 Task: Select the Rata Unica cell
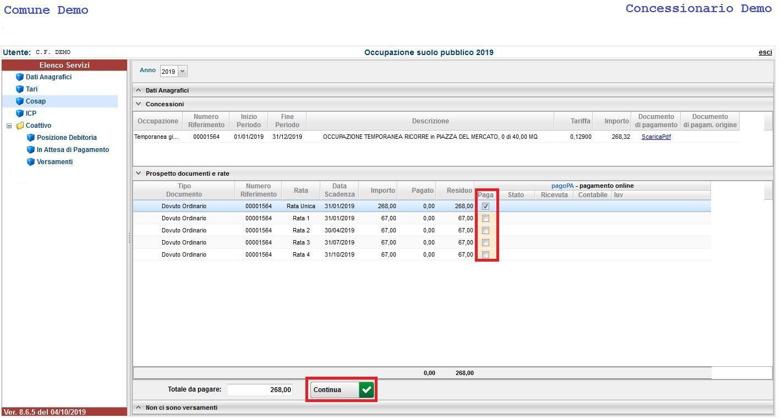pos(300,206)
